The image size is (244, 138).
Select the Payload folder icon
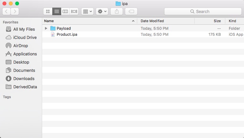click(53, 28)
